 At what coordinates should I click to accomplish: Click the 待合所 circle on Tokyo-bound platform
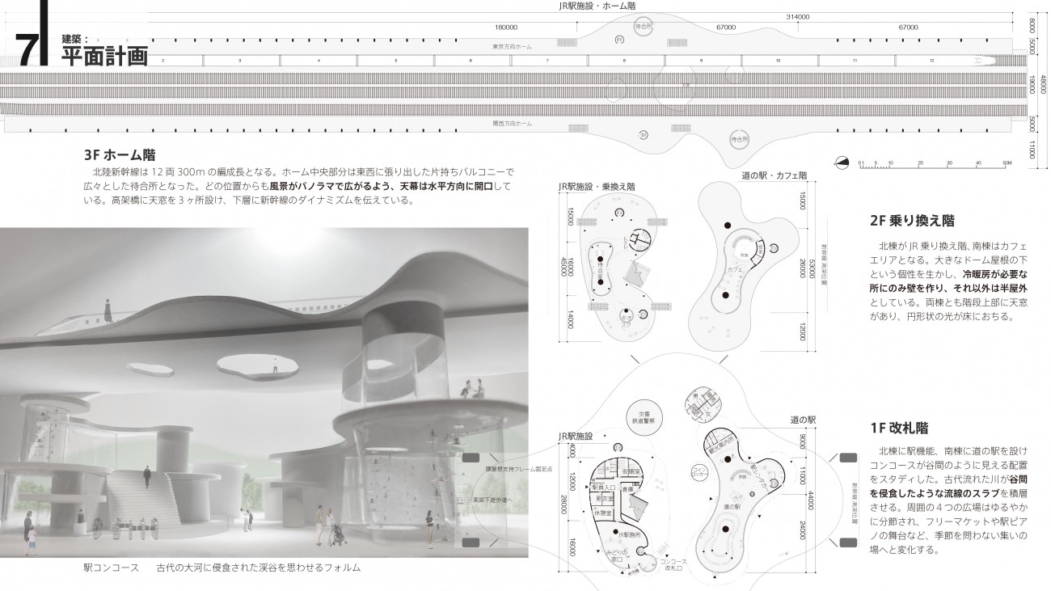pos(644,27)
